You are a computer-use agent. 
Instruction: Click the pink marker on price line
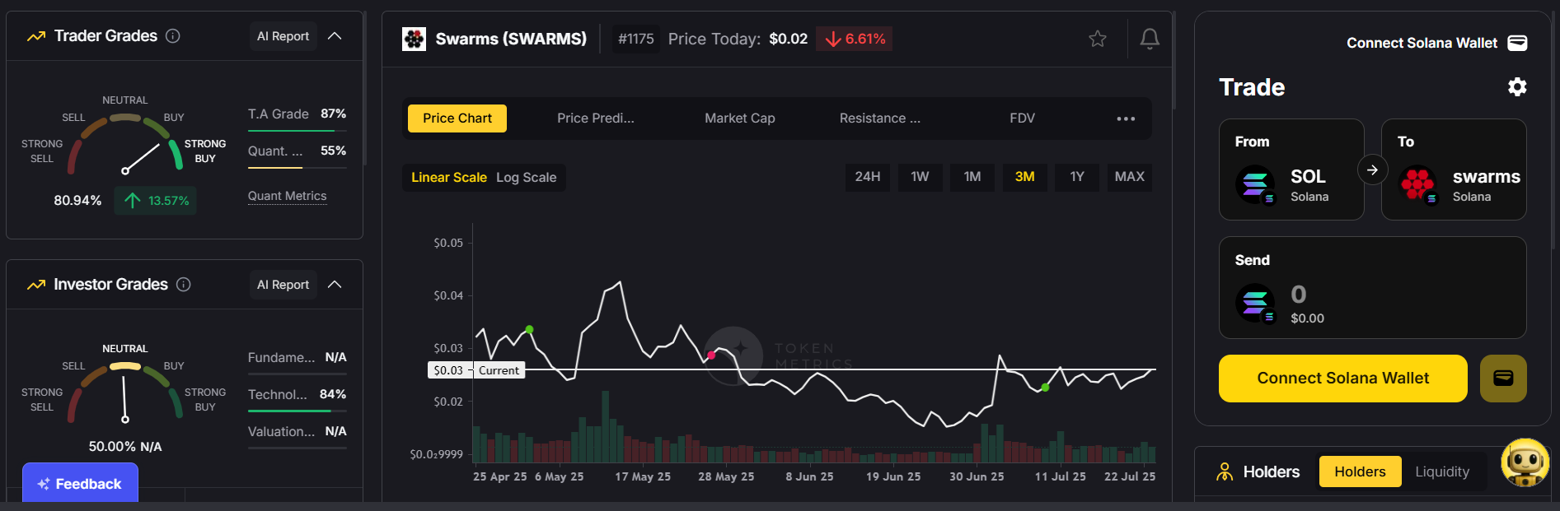(711, 355)
